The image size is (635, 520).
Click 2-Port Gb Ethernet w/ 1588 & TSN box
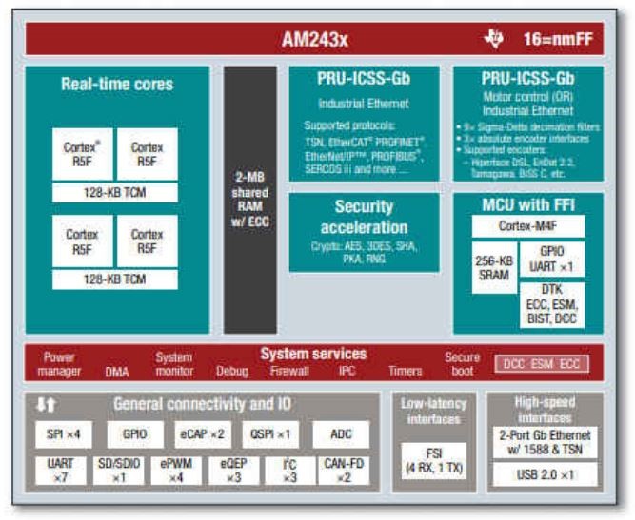[x=546, y=442]
